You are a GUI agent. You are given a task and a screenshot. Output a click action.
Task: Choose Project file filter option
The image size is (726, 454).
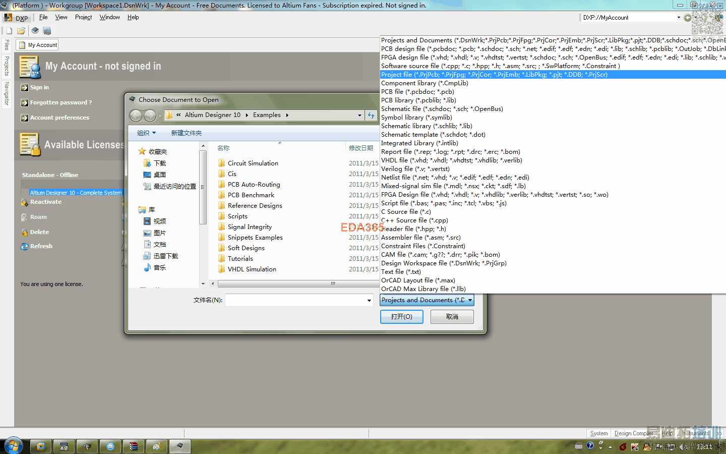(x=553, y=75)
